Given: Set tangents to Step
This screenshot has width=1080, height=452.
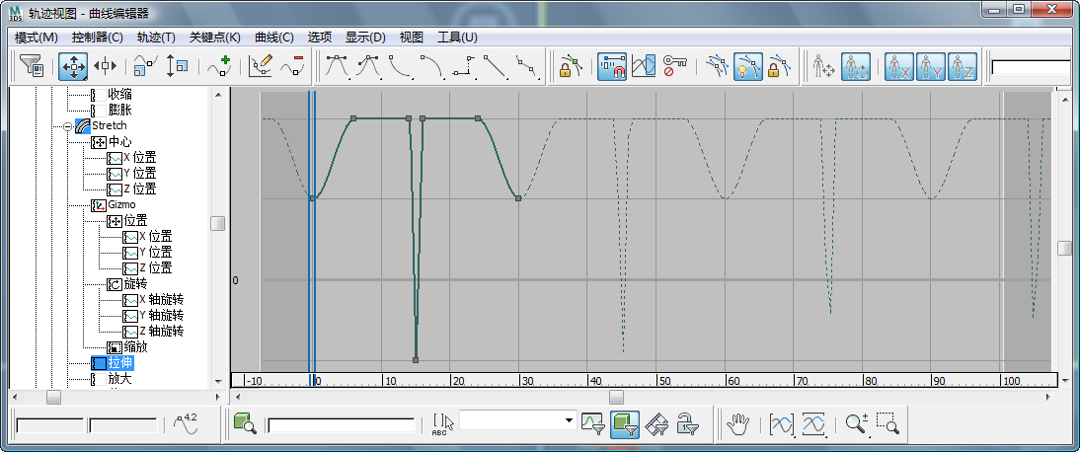Looking at the screenshot, I should [464, 67].
